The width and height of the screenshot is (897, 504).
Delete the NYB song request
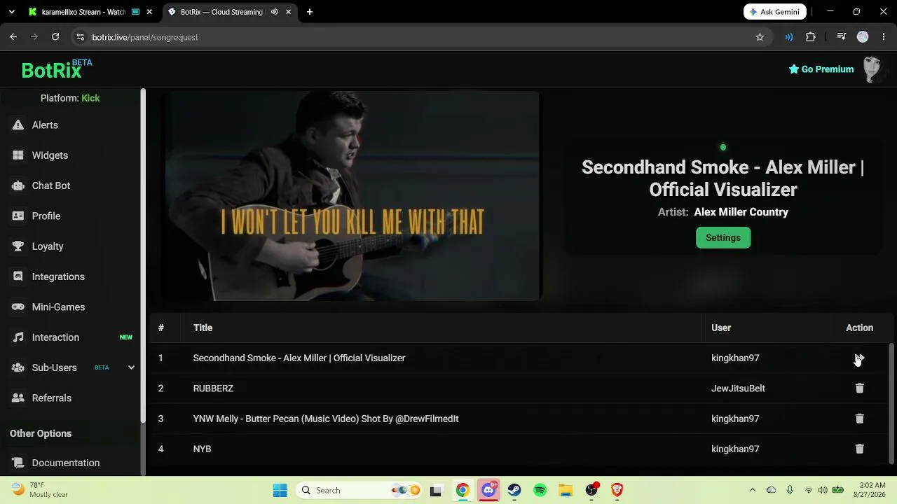pyautogui.click(x=859, y=449)
